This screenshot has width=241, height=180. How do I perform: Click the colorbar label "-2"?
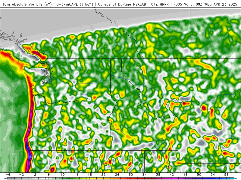21,175
